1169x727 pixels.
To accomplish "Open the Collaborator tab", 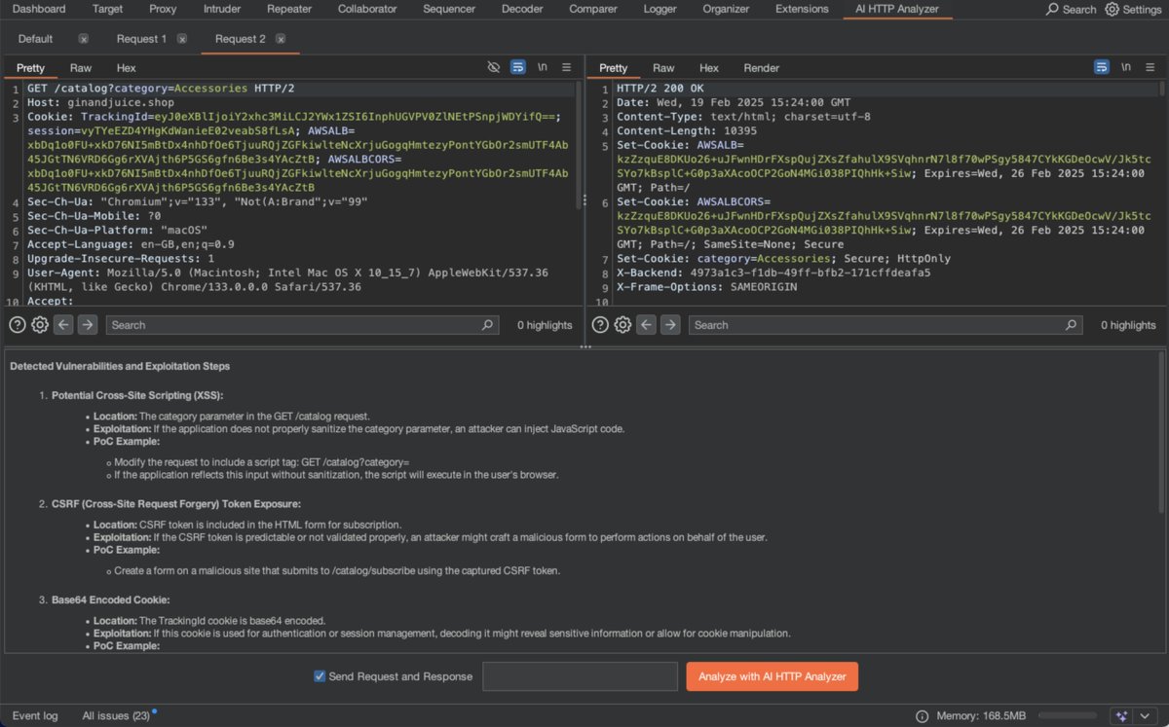I will pos(367,9).
